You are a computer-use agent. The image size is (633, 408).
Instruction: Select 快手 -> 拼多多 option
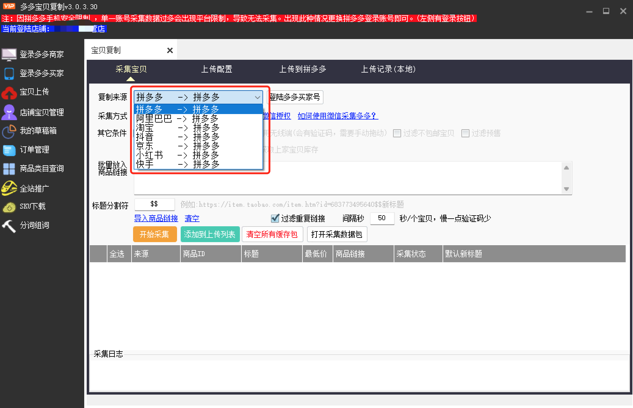pos(198,164)
